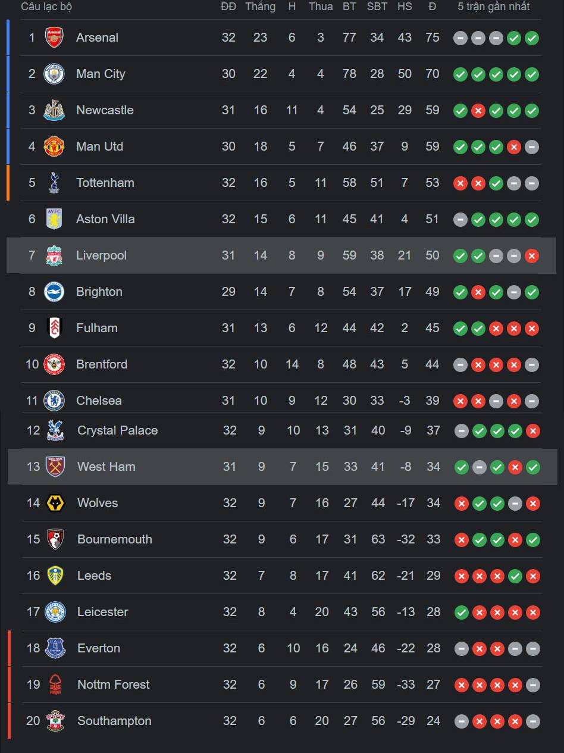The width and height of the screenshot is (564, 753).
Task: Click Liverpool's most recent loss indicator
Action: 532,256
